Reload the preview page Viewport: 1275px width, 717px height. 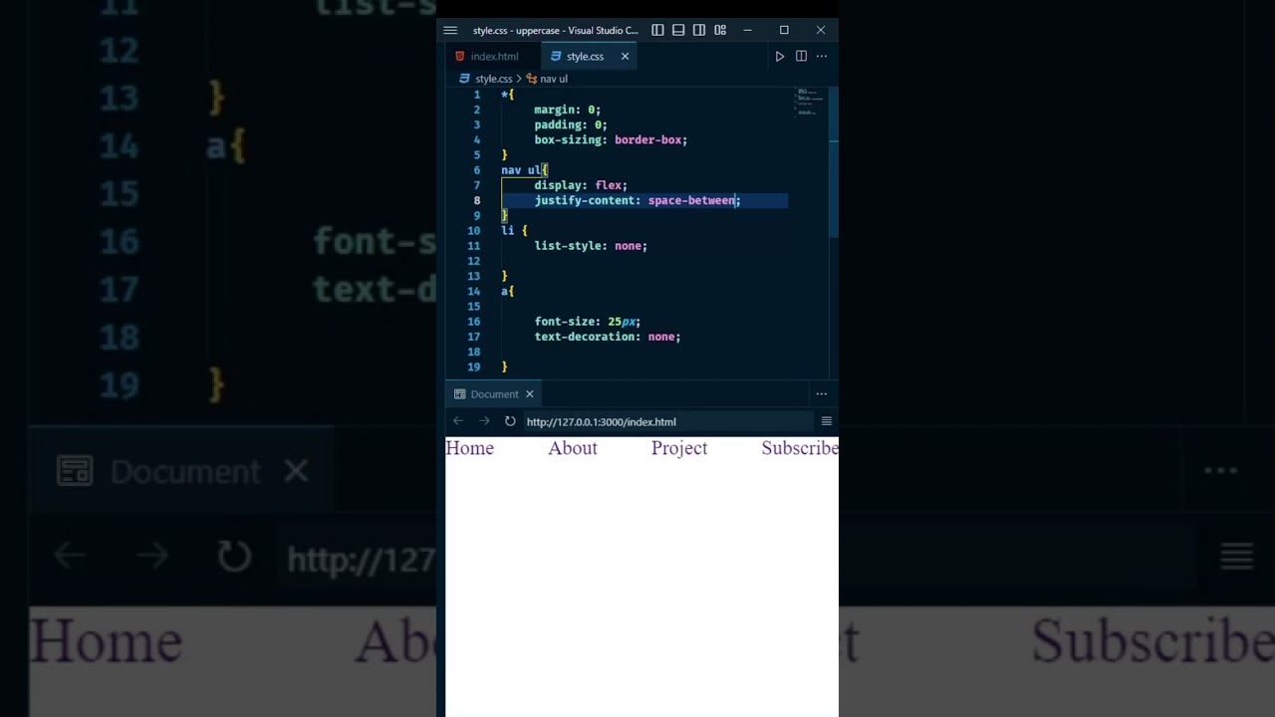click(x=510, y=421)
